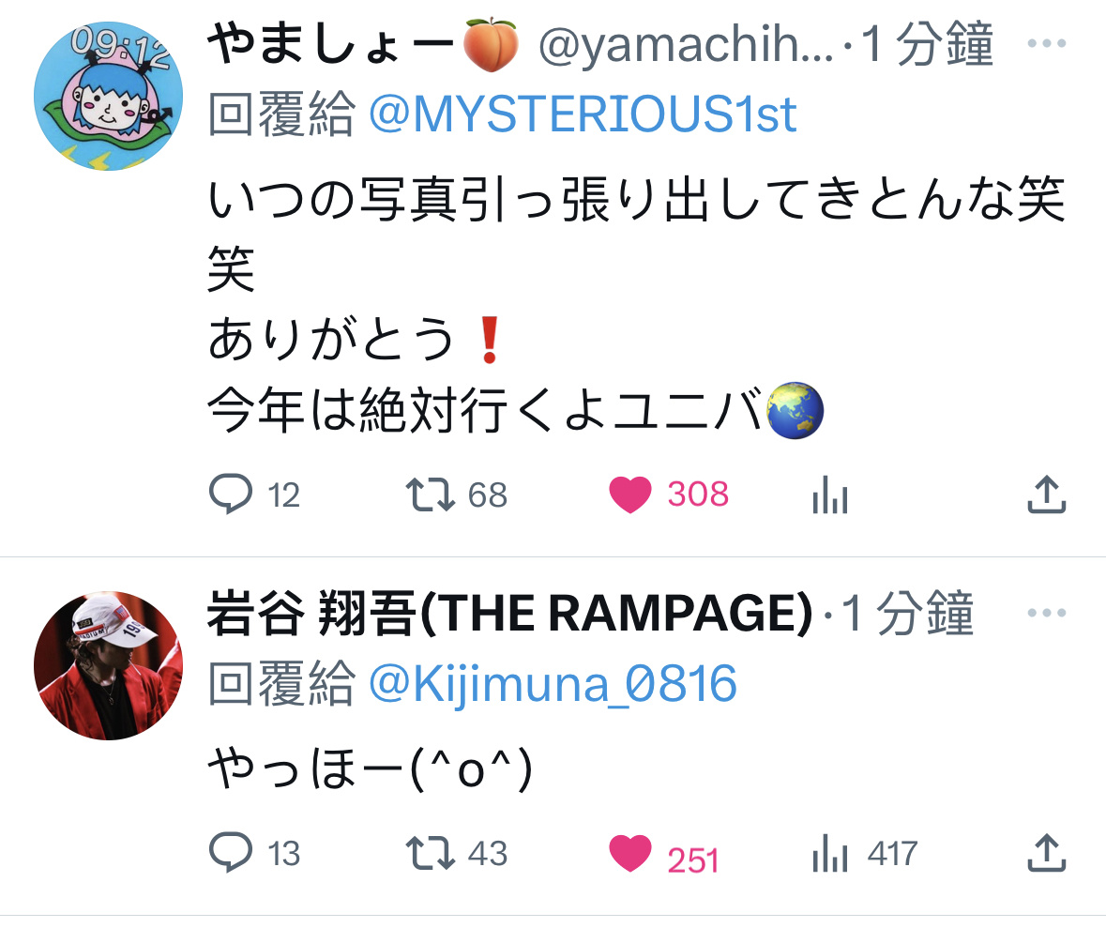Screen dimensions: 1106x943
Task: Open more options for the やましょー tweet
Action: [1046, 43]
